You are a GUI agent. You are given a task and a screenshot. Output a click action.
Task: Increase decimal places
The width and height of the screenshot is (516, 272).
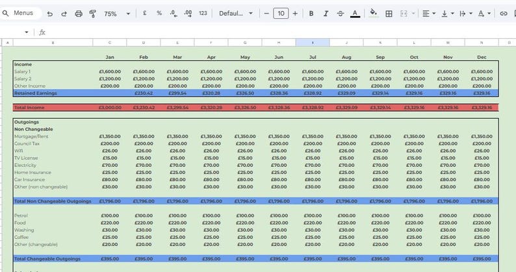pos(188,13)
